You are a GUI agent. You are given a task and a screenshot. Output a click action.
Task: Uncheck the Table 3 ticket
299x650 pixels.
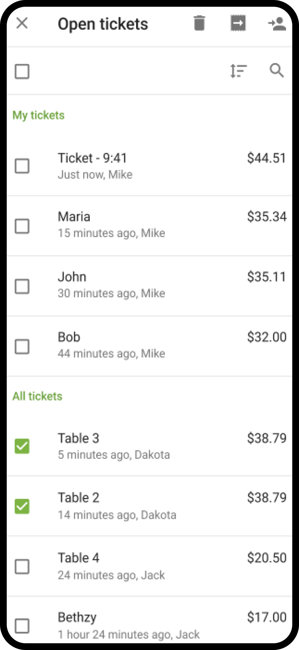(x=22, y=446)
